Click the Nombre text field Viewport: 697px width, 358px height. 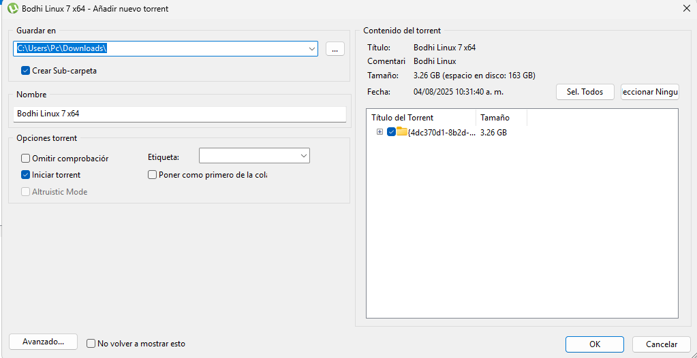tap(180, 114)
